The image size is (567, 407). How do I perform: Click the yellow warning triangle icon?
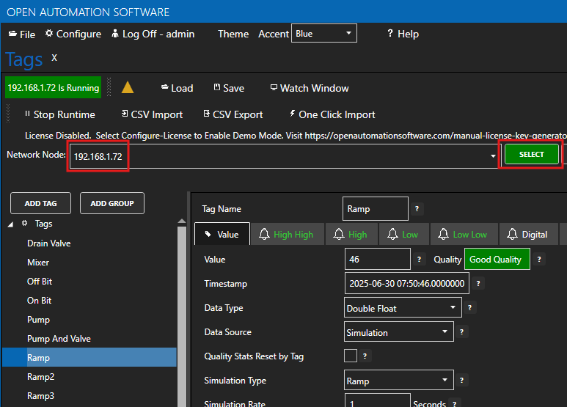pyautogui.click(x=128, y=87)
